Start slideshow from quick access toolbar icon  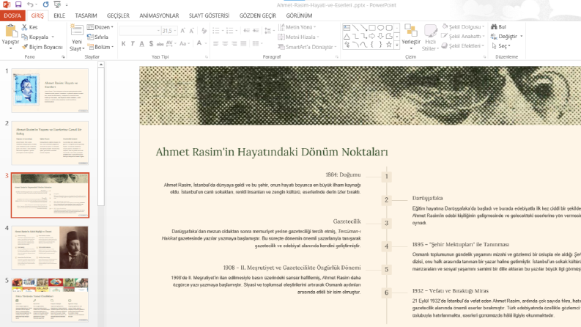[57, 4]
